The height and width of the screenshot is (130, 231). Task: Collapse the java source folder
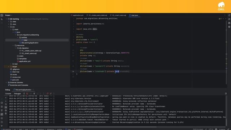tap(13, 32)
